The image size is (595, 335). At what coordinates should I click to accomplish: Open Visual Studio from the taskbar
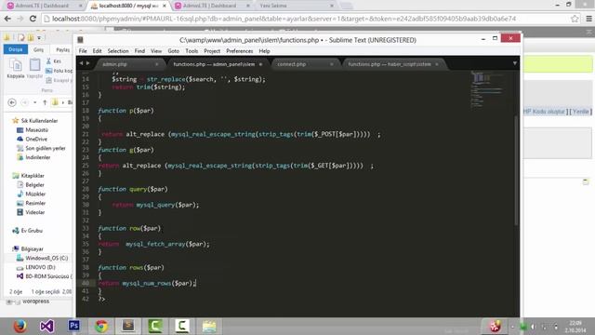[46, 326]
